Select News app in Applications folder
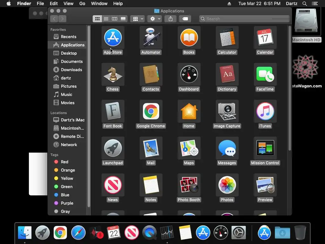Image resolution: width=325 pixels, height=244 pixels. tap(113, 185)
